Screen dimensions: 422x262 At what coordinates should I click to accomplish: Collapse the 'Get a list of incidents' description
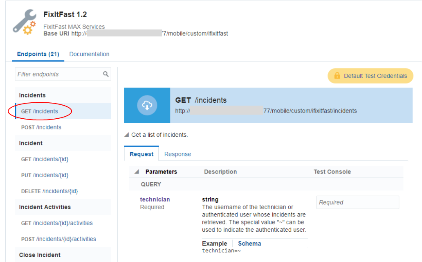coord(126,135)
